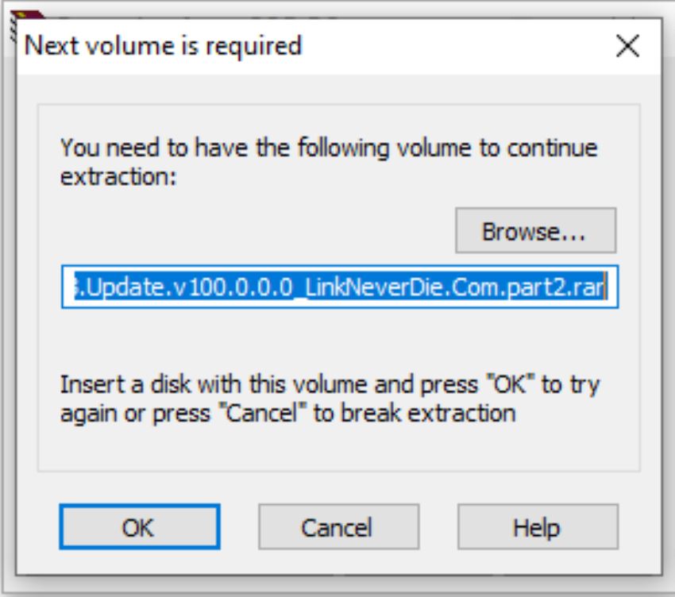Browse for the next volume file
Image resolution: width=675 pixels, height=597 pixels.
[x=535, y=231]
